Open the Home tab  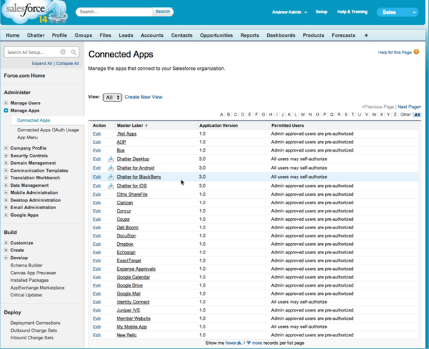tap(12, 35)
